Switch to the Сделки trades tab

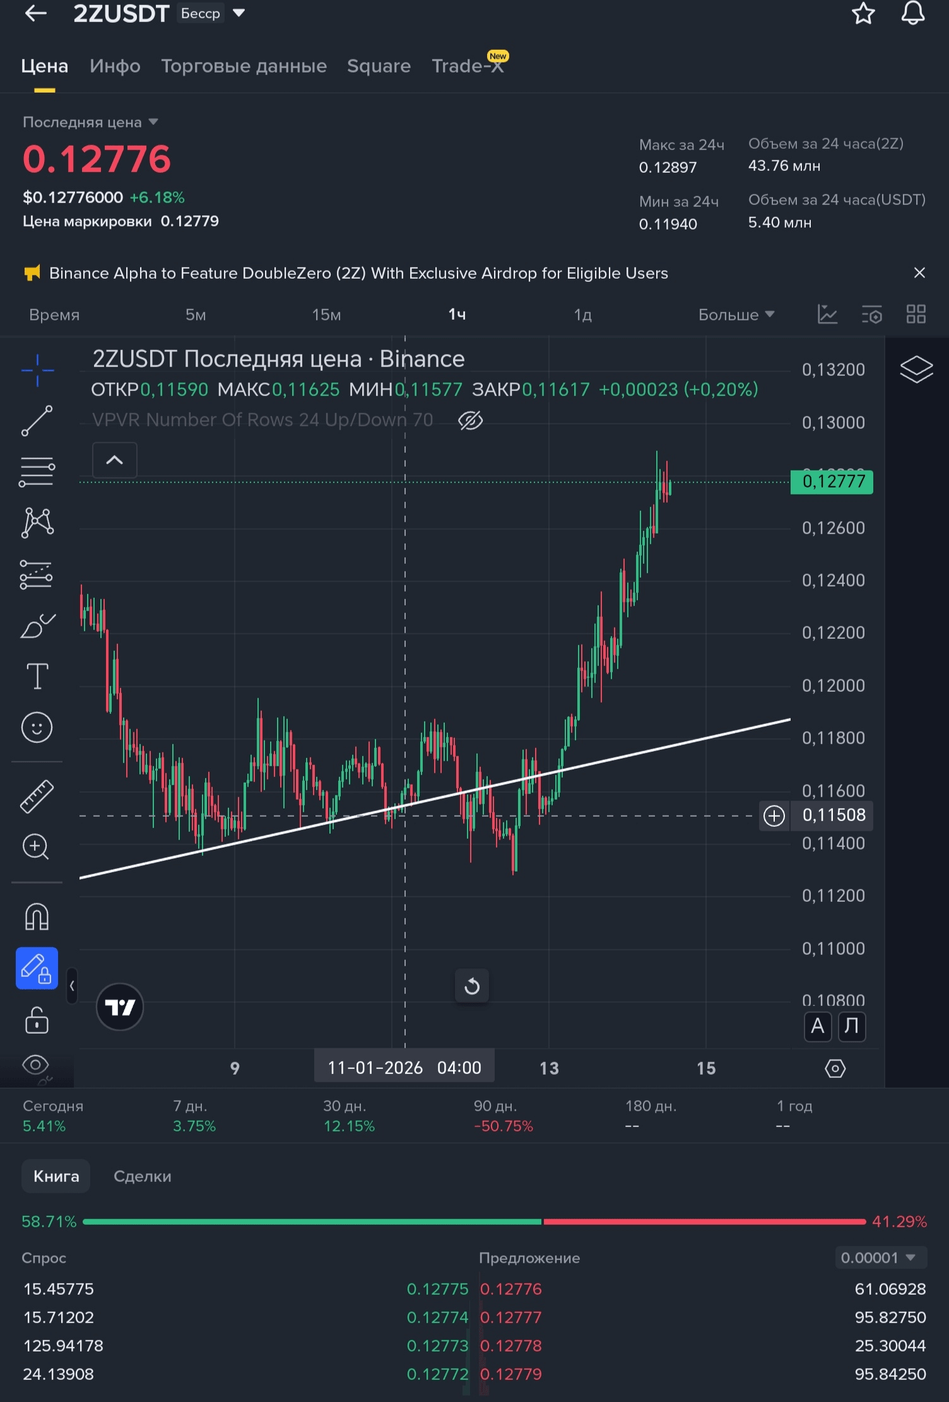coord(143,1176)
